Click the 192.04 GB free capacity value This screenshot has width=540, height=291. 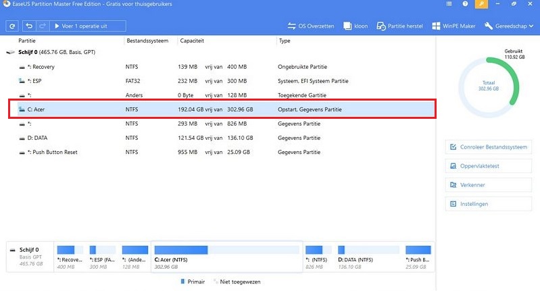(x=191, y=109)
